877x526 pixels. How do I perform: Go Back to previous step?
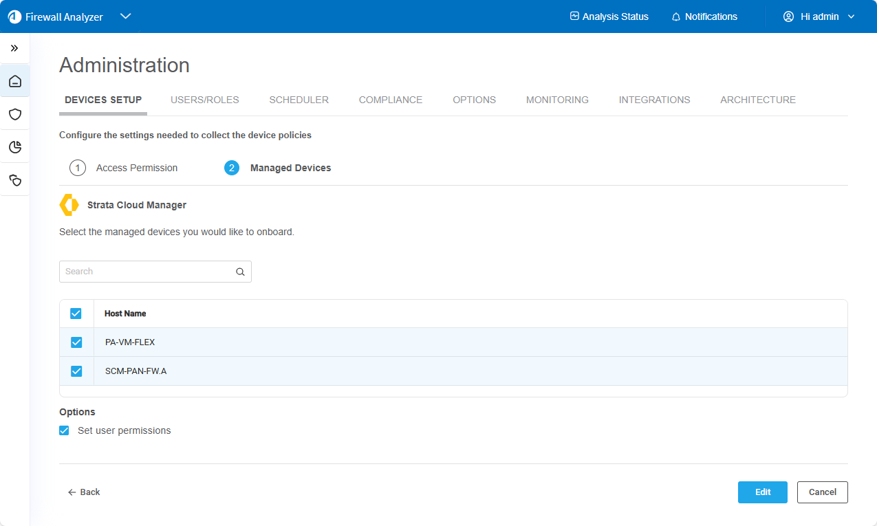84,492
